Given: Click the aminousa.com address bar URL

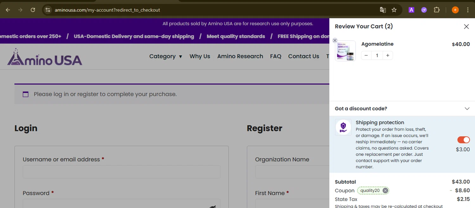Looking at the screenshot, I should 107,10.
